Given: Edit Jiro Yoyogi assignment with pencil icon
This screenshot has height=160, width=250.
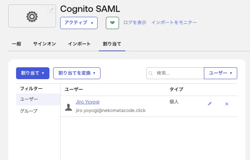Looking at the screenshot, I should tap(210, 104).
